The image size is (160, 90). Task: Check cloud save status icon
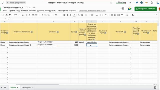click(34, 7)
